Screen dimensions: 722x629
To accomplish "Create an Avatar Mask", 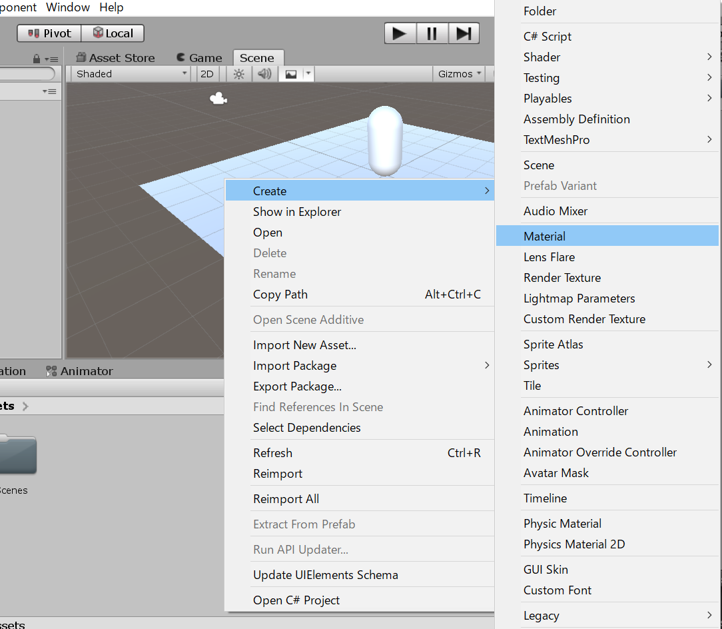I will coord(607,473).
